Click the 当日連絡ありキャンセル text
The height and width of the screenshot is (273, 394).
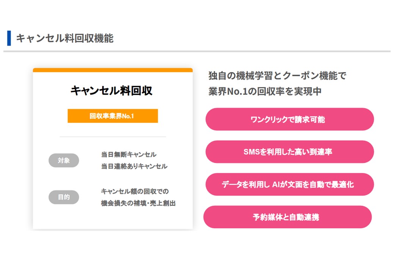(134, 166)
